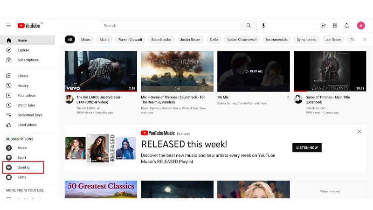
Task: Go to Home in sidebar
Action: [28, 40]
